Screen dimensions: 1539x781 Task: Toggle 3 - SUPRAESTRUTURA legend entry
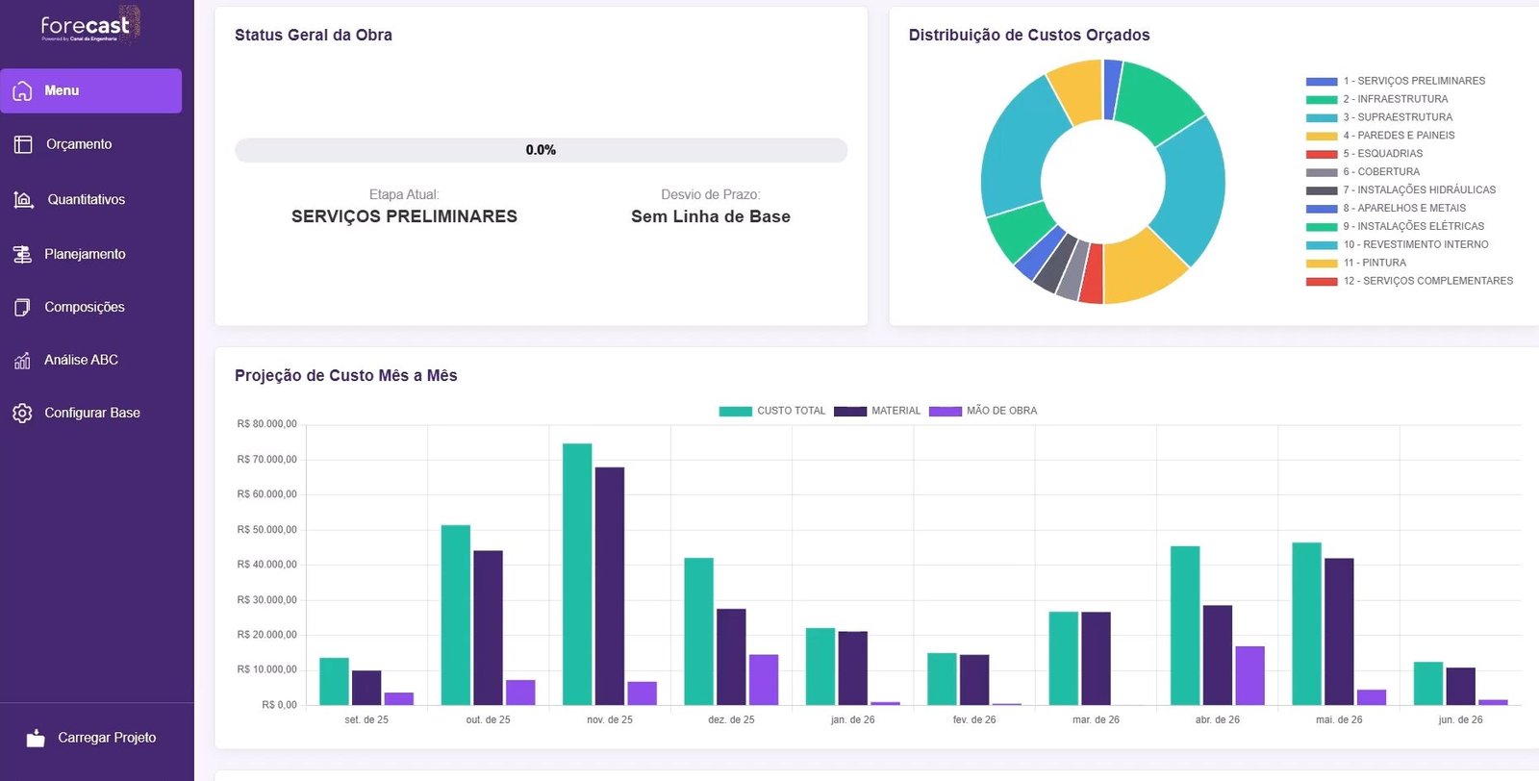pos(1397,117)
